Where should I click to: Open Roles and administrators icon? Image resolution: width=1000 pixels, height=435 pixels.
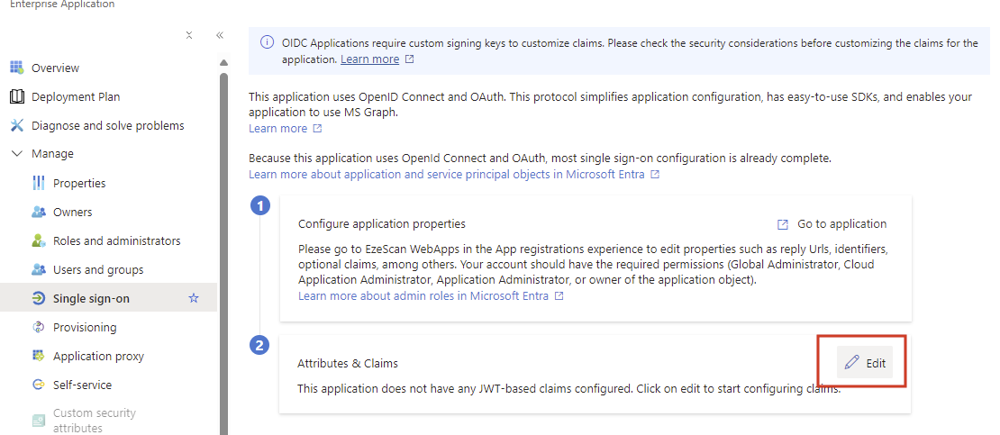coord(38,240)
